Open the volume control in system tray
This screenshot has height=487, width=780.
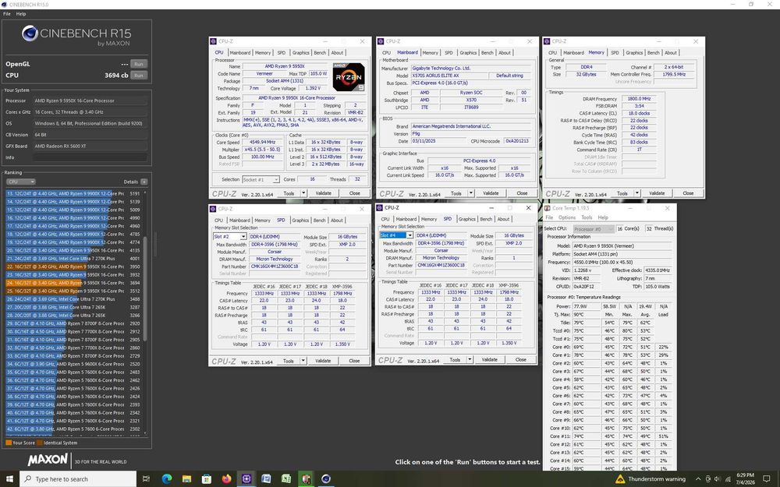(x=718, y=479)
